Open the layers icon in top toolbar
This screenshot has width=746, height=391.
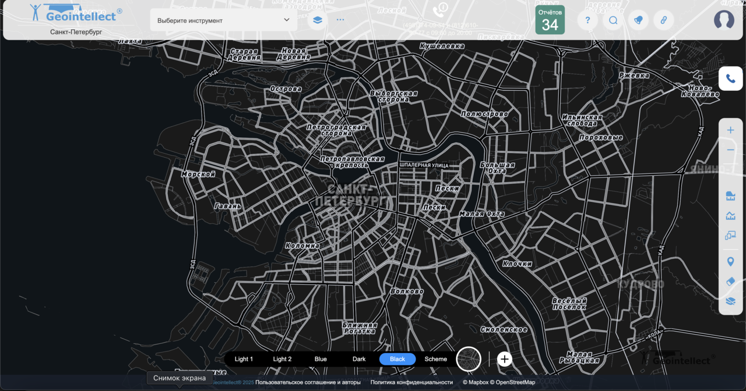coord(318,20)
